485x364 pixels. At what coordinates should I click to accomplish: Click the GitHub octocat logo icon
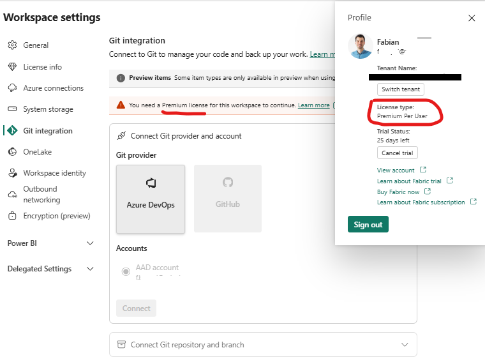228,182
